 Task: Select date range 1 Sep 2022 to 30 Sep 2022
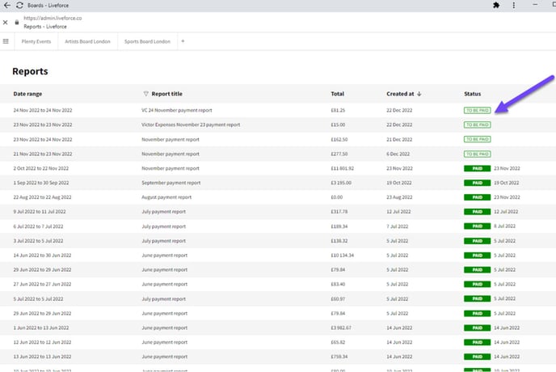[x=41, y=183]
